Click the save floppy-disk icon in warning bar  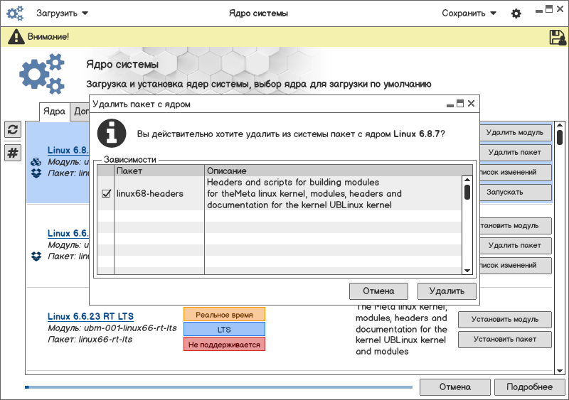tap(557, 37)
